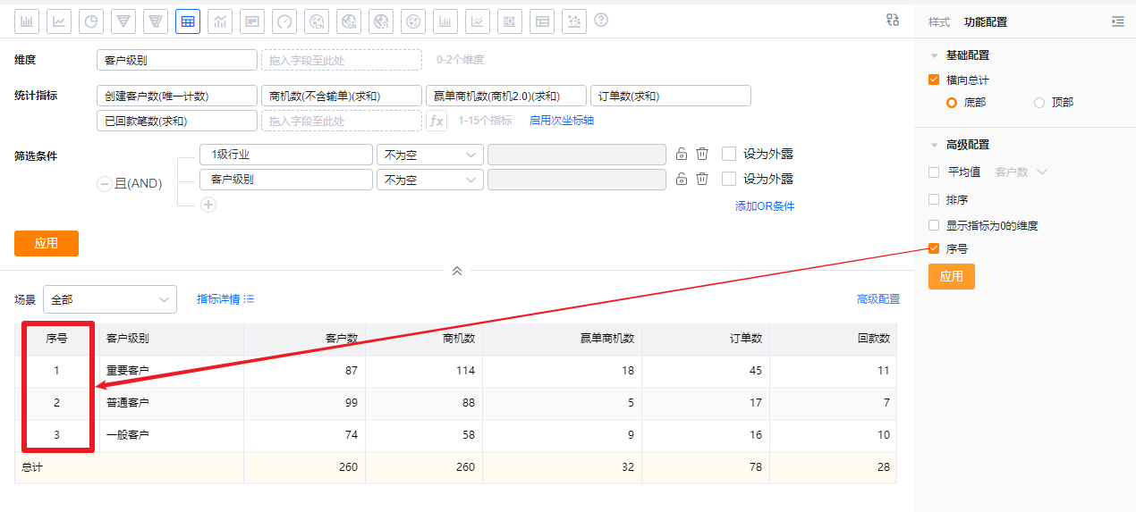The height and width of the screenshot is (512, 1136).
Task: Check 设为外露 for the 1级行业 filter
Action: (729, 154)
